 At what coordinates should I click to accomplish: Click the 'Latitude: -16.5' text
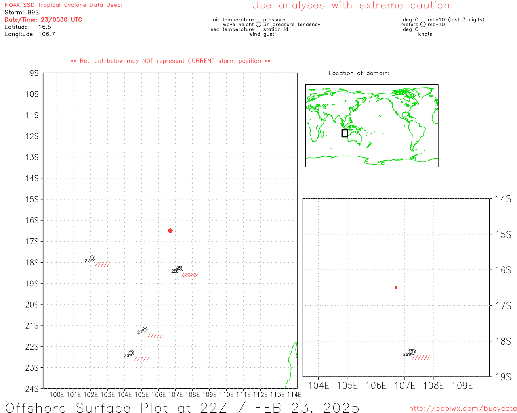click(x=28, y=27)
